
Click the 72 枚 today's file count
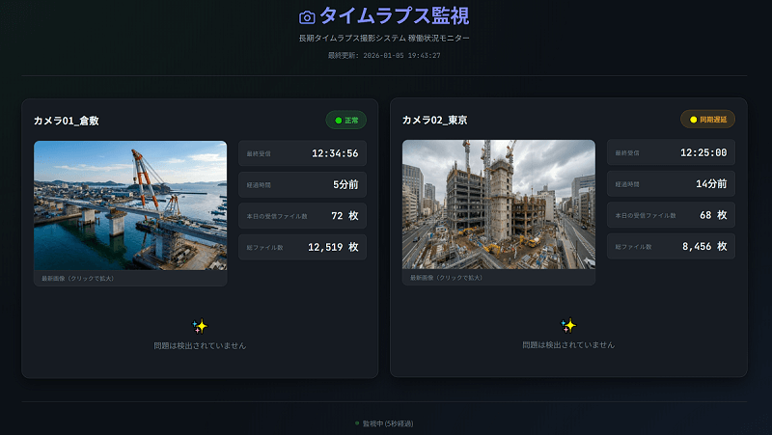(345, 215)
